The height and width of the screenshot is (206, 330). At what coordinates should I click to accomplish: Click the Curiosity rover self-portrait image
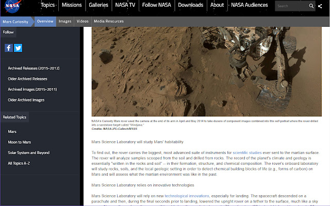pos(206,72)
